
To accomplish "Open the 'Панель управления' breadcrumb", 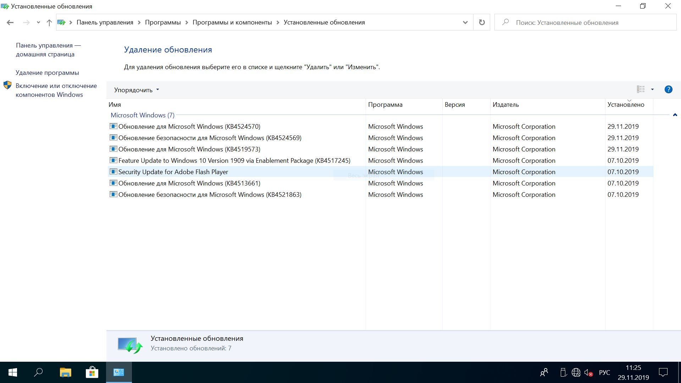I will (x=105, y=22).
